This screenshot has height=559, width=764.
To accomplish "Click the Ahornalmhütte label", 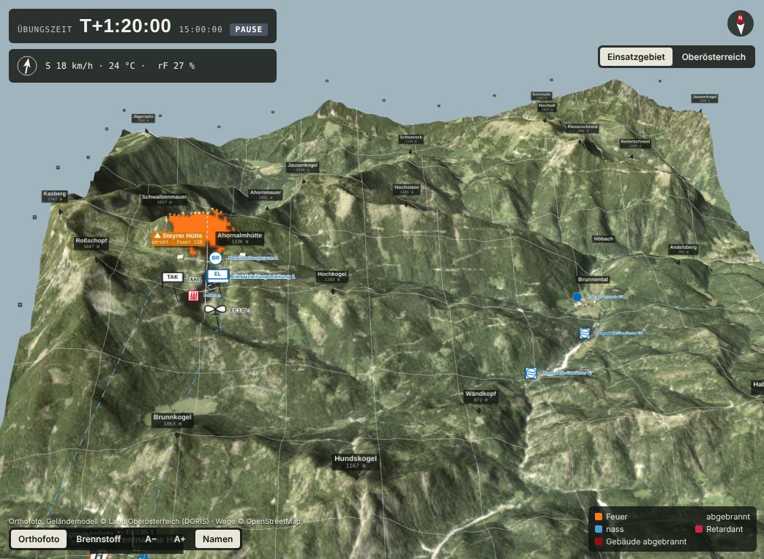I will pyautogui.click(x=240, y=238).
